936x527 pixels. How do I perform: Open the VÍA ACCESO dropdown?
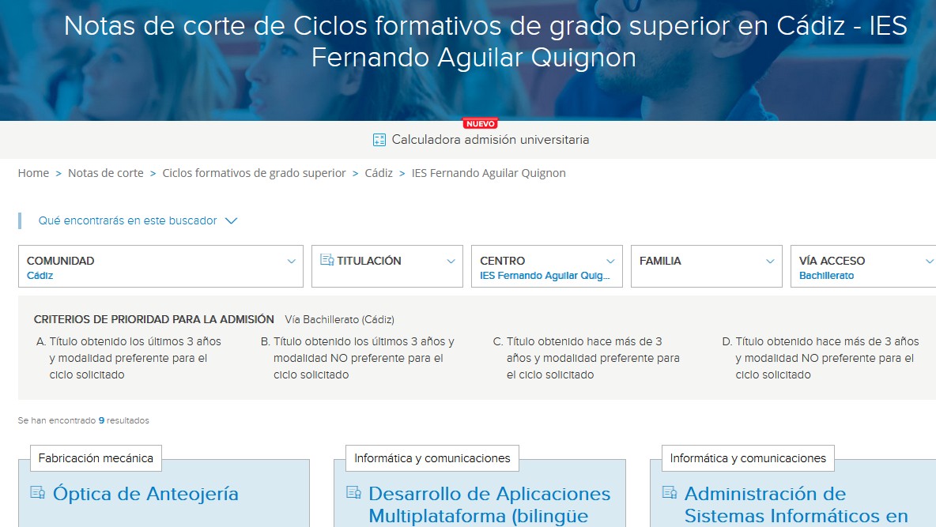[863, 266]
